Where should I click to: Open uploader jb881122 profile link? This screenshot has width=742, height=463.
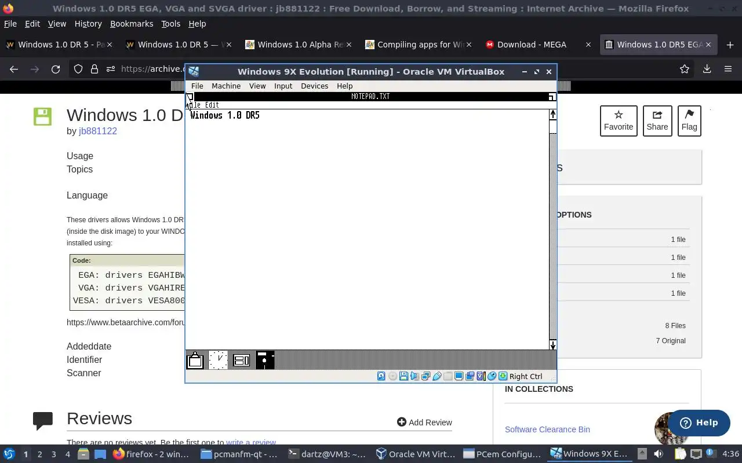(x=98, y=131)
